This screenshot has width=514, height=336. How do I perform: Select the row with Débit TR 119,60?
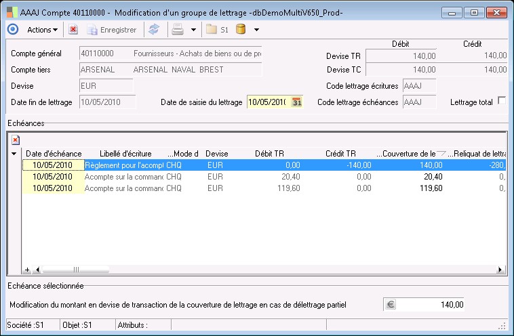click(x=264, y=188)
